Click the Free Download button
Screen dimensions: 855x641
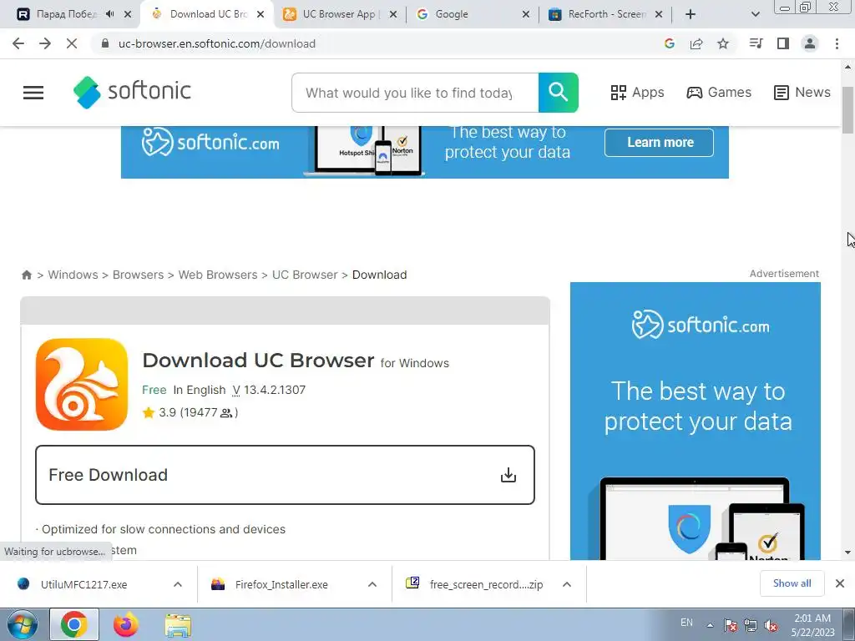285,475
